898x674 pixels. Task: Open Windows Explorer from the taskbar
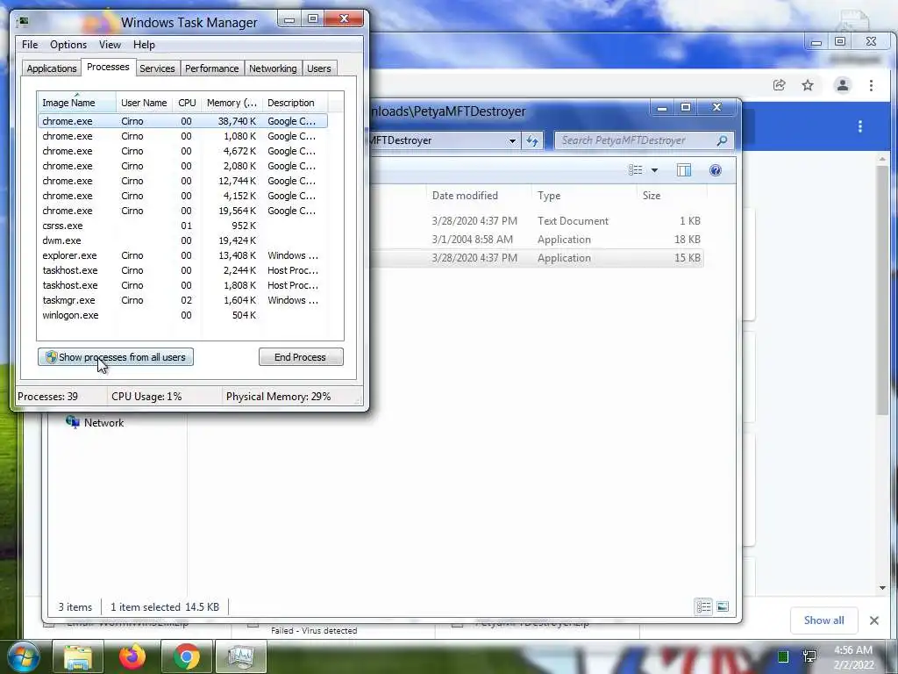coord(78,657)
